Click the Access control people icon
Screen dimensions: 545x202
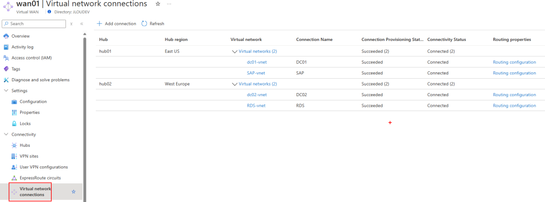click(6, 58)
